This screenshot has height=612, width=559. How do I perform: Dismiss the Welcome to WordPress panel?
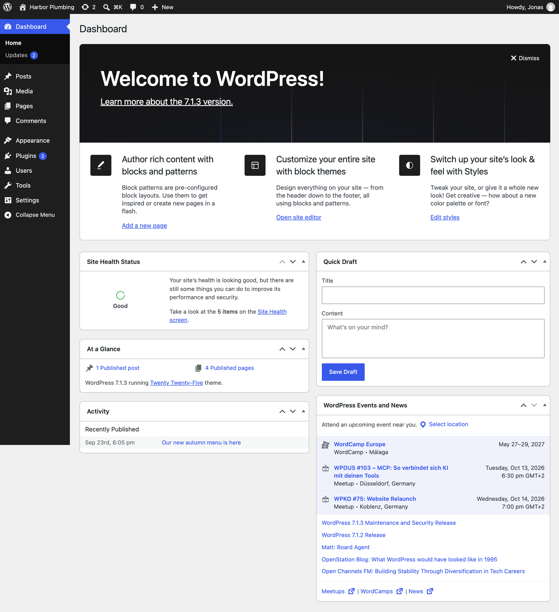click(x=525, y=58)
